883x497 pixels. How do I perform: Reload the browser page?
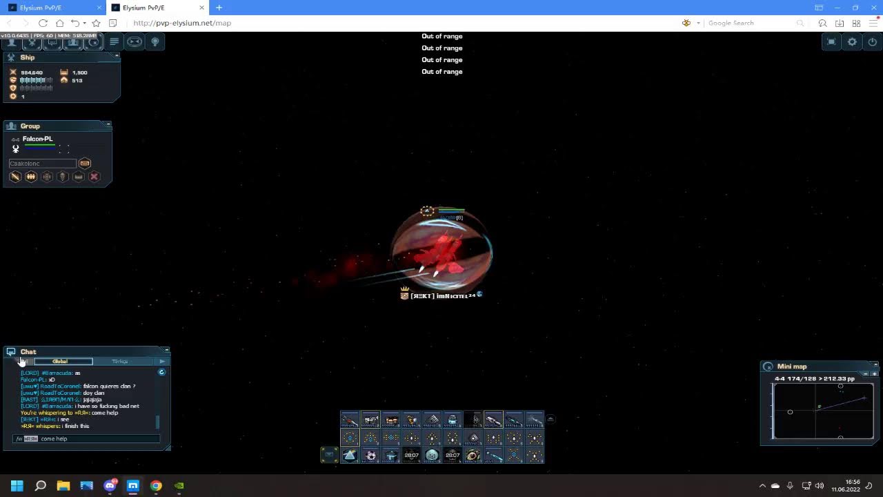(43, 23)
